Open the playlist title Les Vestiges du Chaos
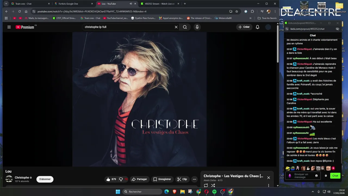Viewport: 348px width, 196px height. pos(233,176)
